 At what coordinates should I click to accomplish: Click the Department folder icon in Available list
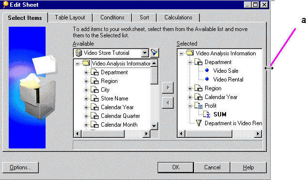(95, 72)
